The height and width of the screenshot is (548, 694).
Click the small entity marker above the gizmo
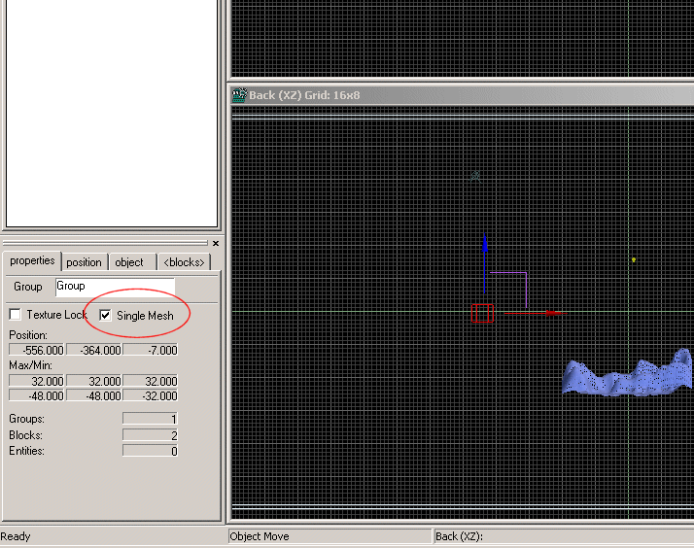click(x=475, y=177)
